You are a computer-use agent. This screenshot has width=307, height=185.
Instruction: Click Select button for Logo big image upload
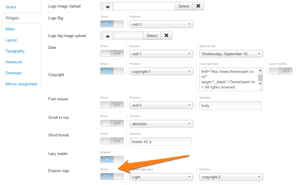pyautogui.click(x=152, y=36)
